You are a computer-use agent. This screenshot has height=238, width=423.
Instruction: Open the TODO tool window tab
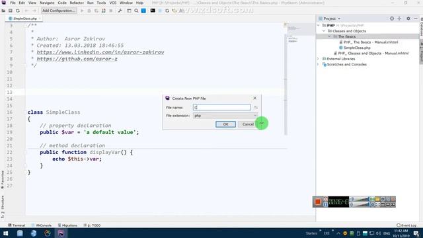pos(92,225)
